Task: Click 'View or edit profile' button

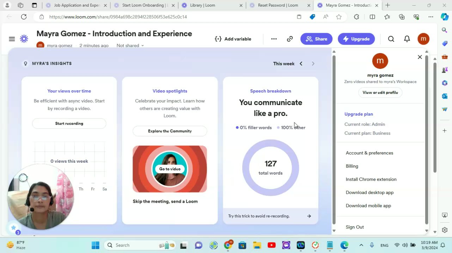Action: tap(380, 92)
